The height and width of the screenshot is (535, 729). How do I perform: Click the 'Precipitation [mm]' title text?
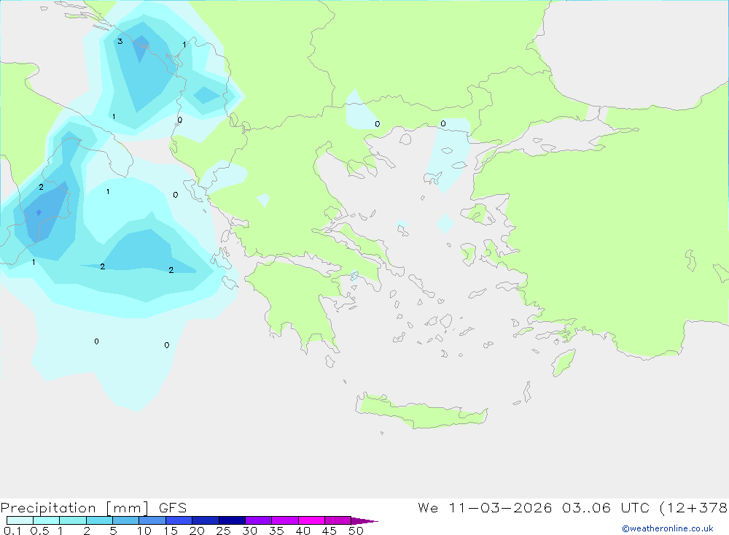point(74,508)
